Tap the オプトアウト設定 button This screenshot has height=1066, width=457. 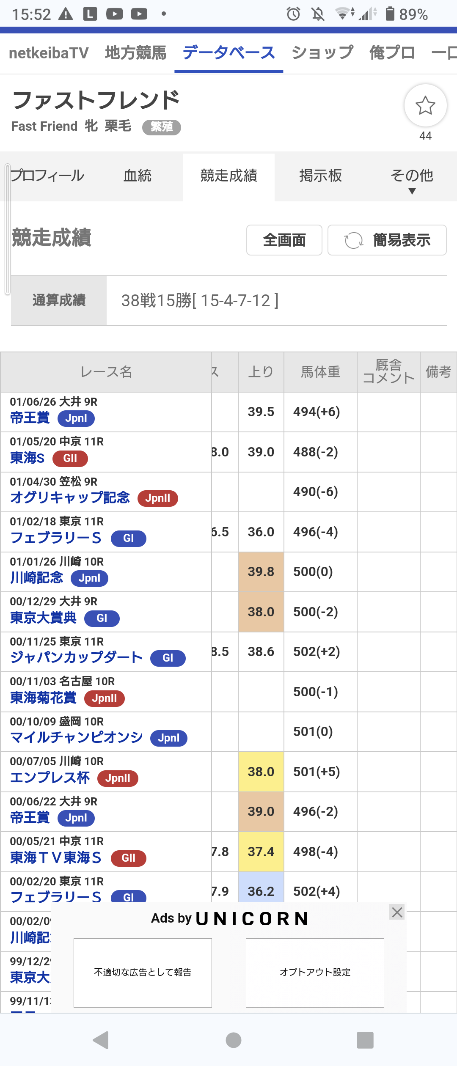click(315, 973)
